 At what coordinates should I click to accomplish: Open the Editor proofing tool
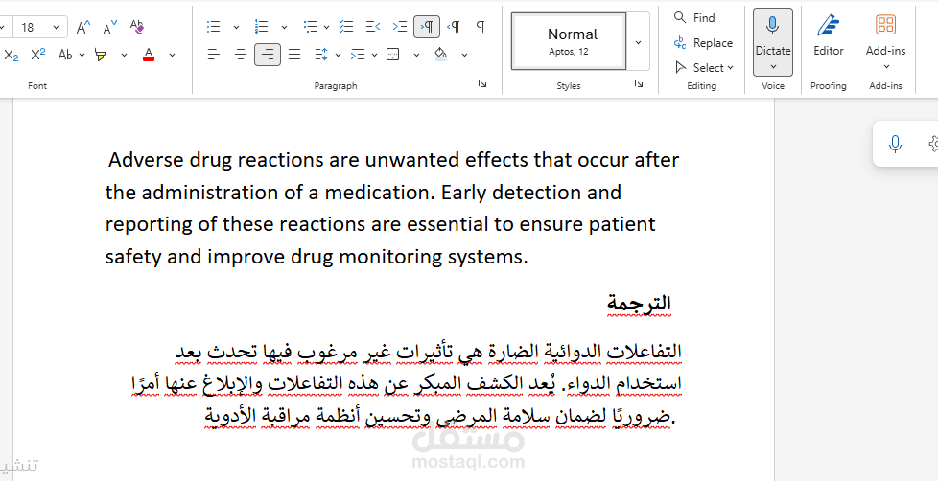pyautogui.click(x=829, y=35)
